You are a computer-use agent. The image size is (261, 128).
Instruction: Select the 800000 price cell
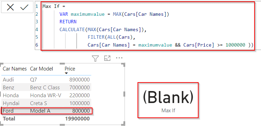click(x=81, y=111)
